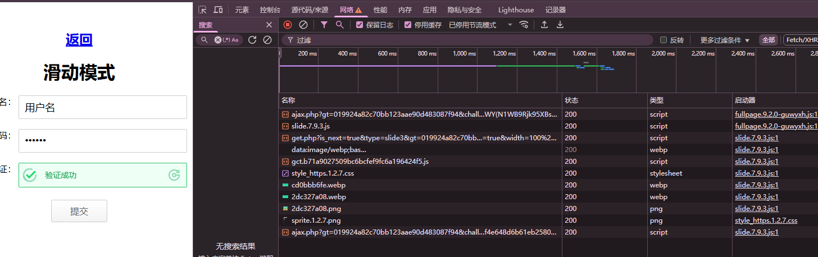Select the sprite.1.2.7.png request row
The width and height of the screenshot is (818, 257).
[x=548, y=220]
